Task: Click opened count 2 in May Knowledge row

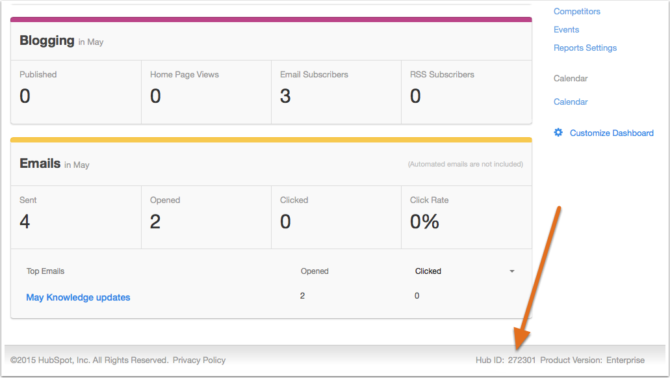Action: coord(303,295)
